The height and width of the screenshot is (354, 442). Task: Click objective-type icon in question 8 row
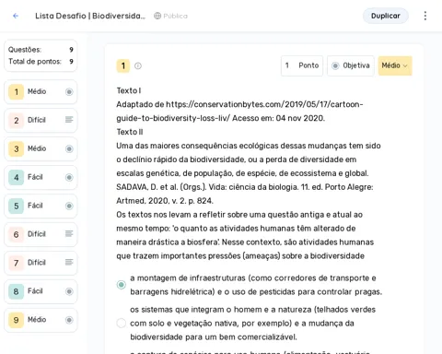point(69,291)
